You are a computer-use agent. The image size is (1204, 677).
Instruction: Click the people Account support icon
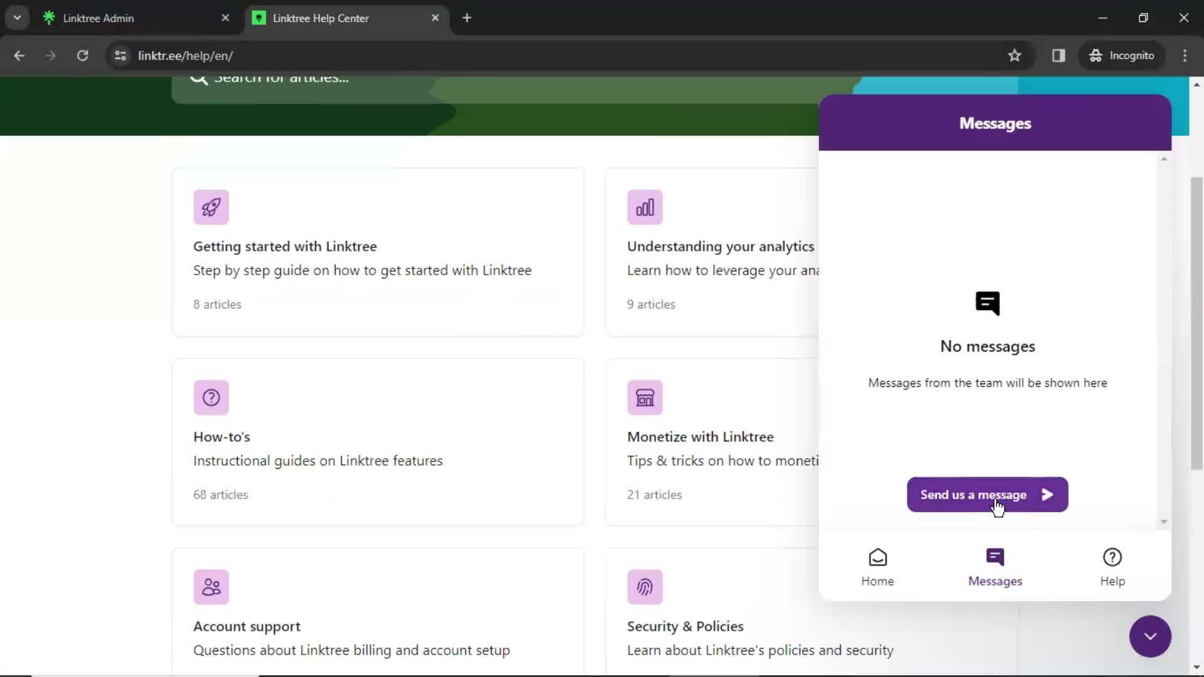pos(211,587)
